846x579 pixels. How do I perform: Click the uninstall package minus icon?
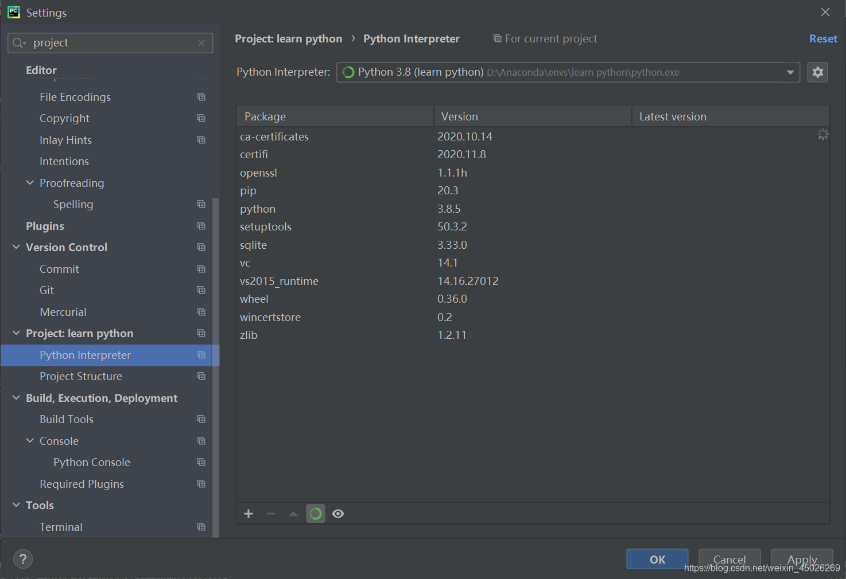[x=271, y=514]
